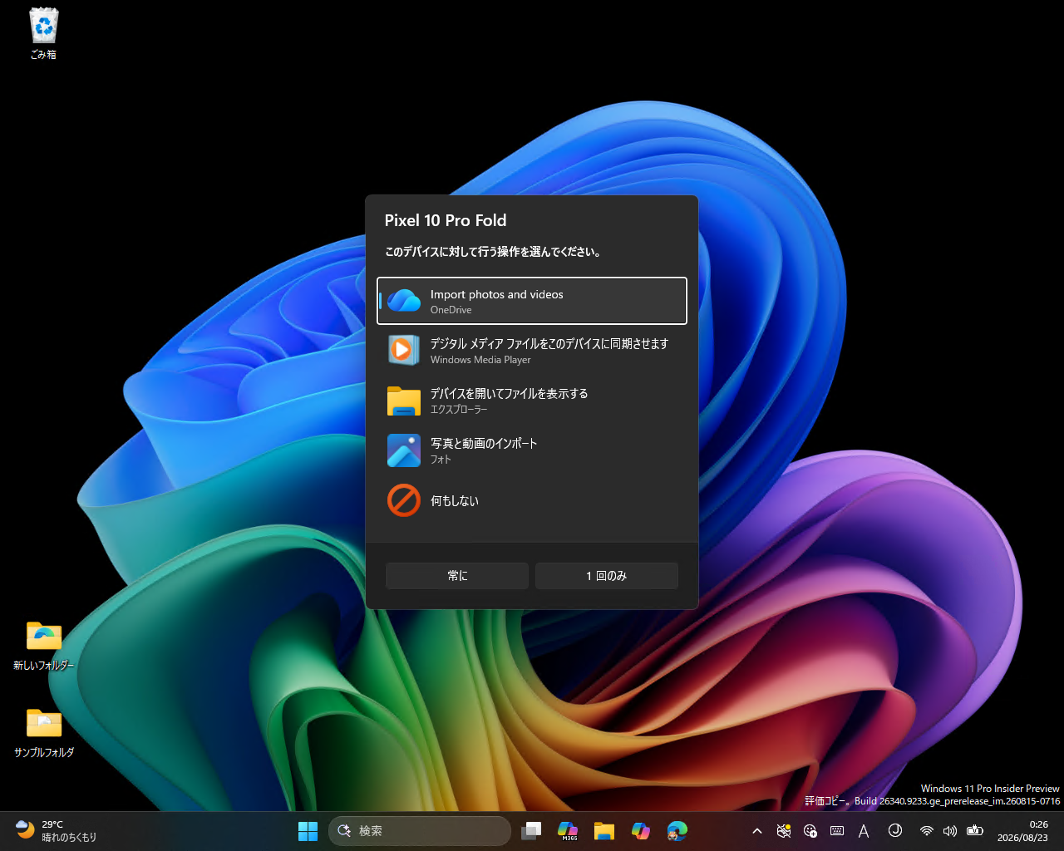This screenshot has width=1064, height=851.
Task: Open Microsoft Edge from the taskbar
Action: pyautogui.click(x=677, y=831)
